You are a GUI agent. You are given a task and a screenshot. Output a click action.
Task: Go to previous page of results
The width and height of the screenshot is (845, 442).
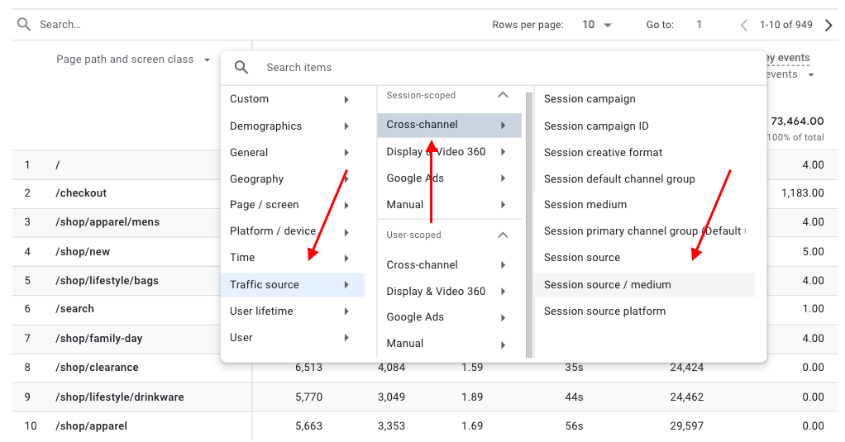click(x=743, y=25)
